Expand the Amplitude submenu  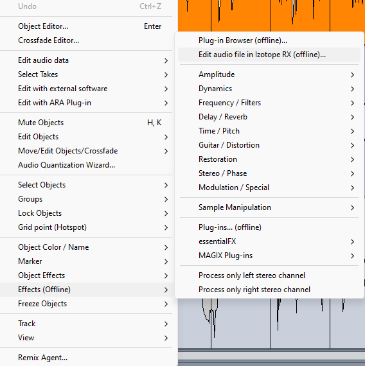(x=269, y=74)
